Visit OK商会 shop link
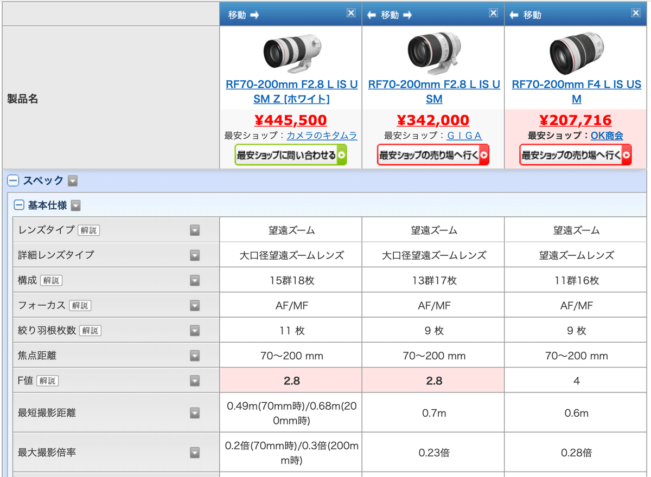 [x=607, y=136]
